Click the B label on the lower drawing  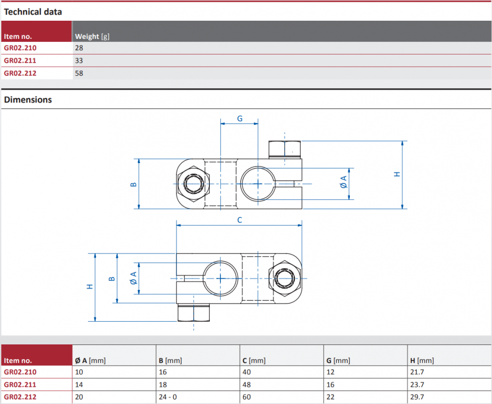pos(111,279)
